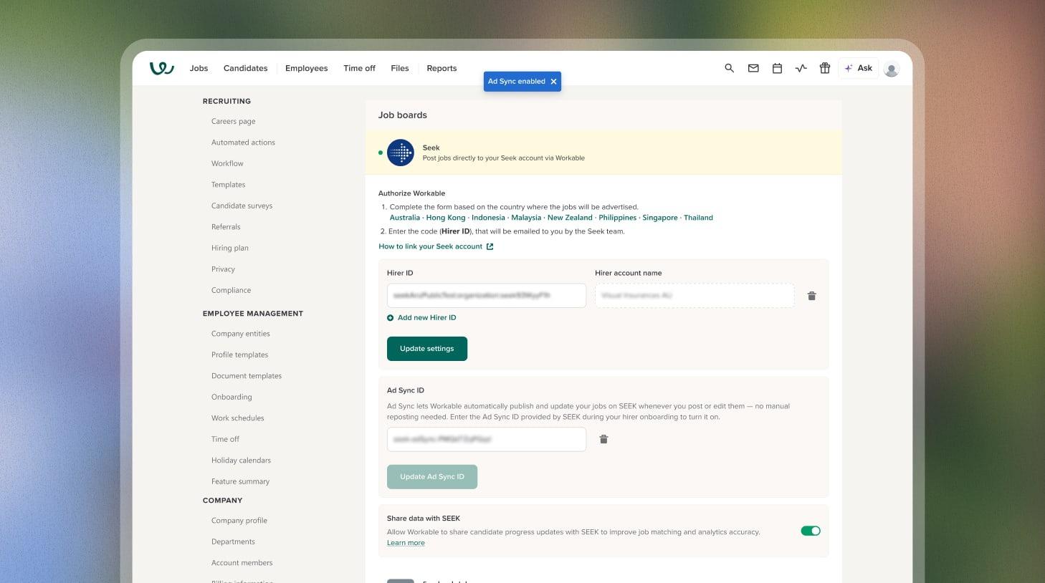This screenshot has height=583, width=1045.
Task: Click the Ask assistant button
Action: point(859,68)
